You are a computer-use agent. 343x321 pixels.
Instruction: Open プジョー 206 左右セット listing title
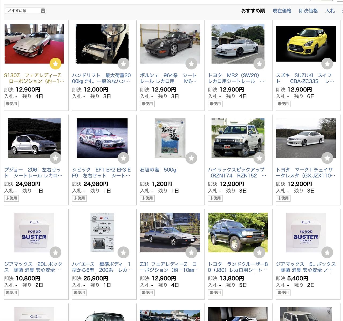[x=33, y=173]
